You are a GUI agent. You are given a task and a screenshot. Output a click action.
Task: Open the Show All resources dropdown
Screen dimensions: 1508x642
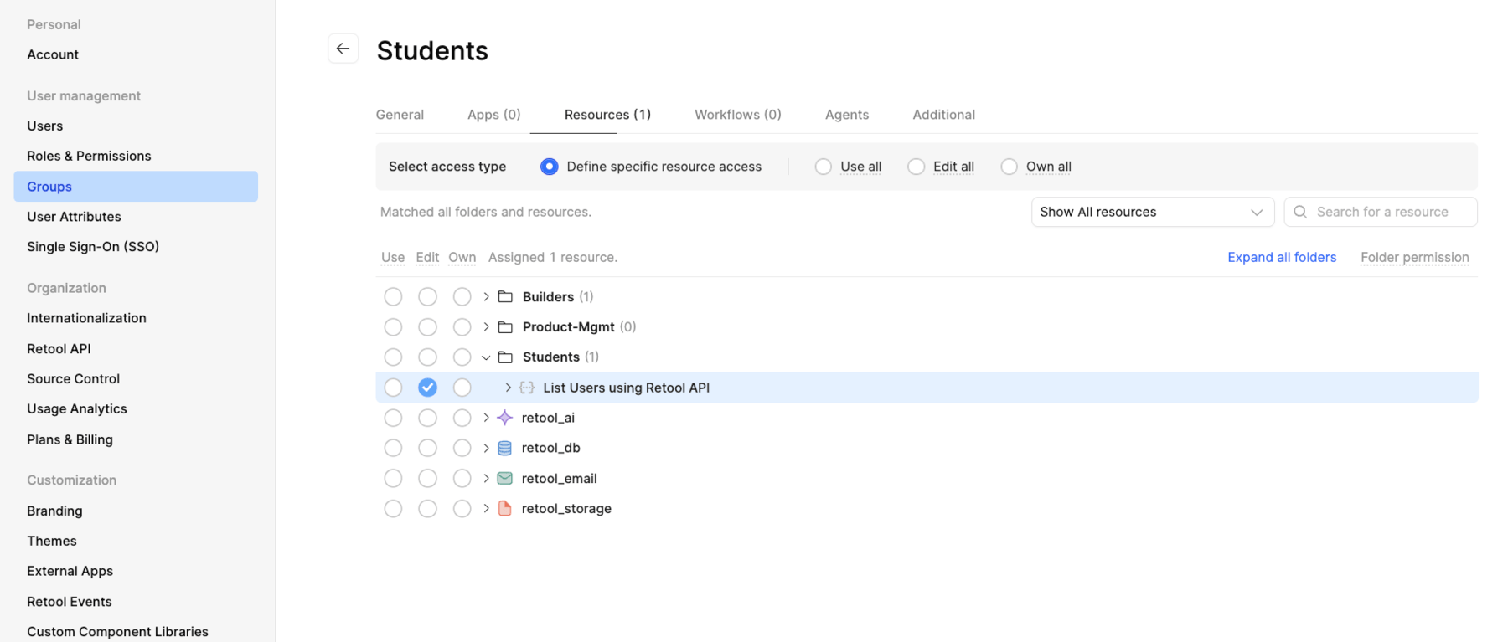tap(1151, 212)
